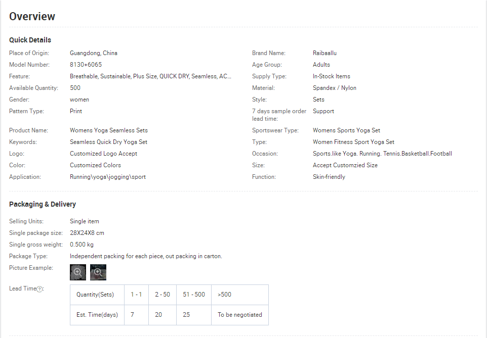Select the 51 - 500 quantity cell

click(194, 295)
